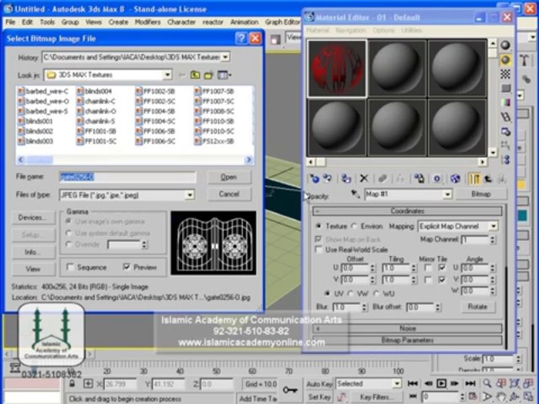The image size is (539, 404).
Task: Click the Bitmap type button
Action: click(x=481, y=194)
